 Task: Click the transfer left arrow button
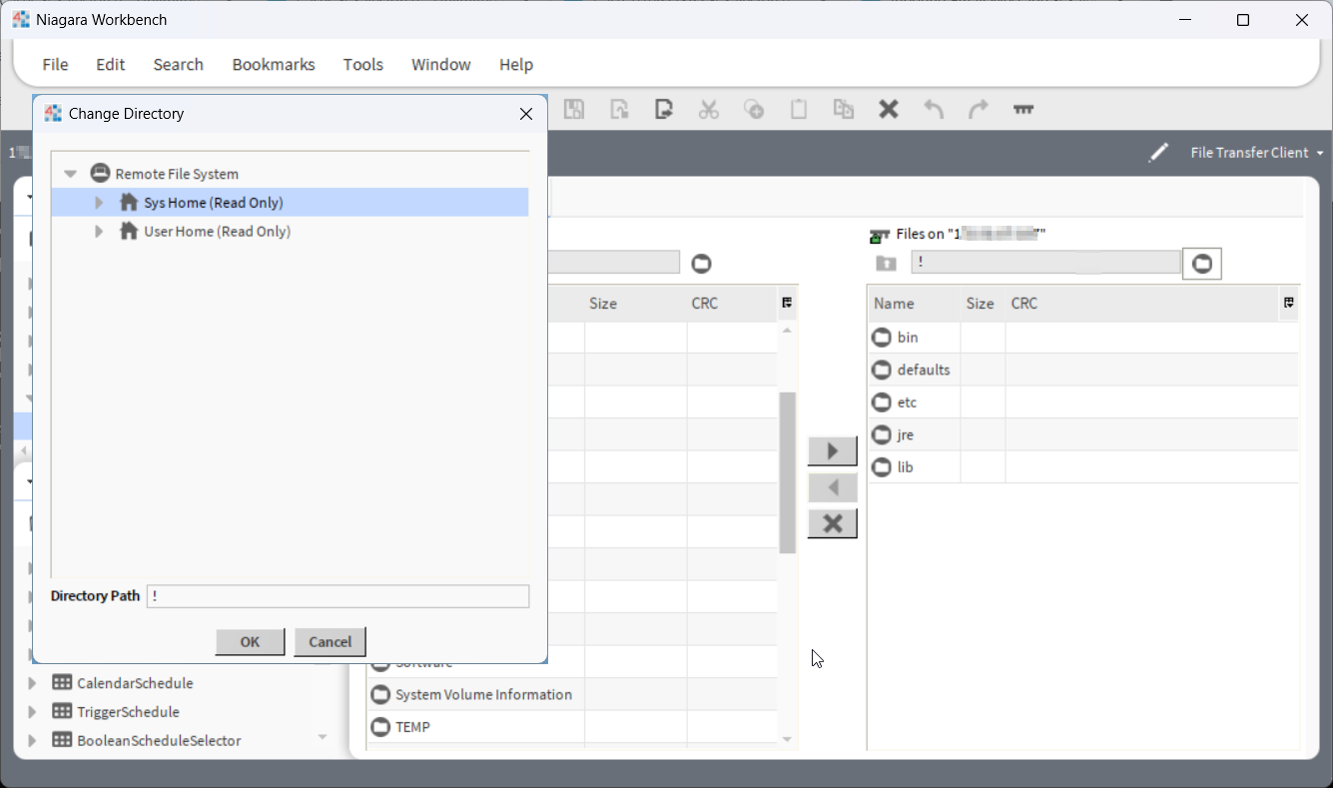click(833, 487)
